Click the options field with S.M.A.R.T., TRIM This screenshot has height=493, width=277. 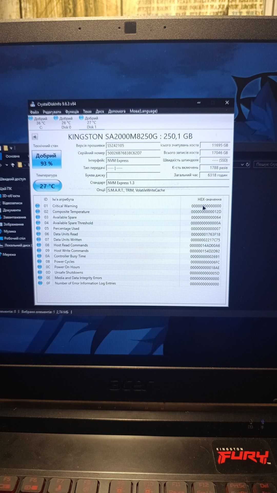point(168,190)
